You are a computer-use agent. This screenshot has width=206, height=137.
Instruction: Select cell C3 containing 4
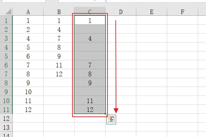point(90,38)
